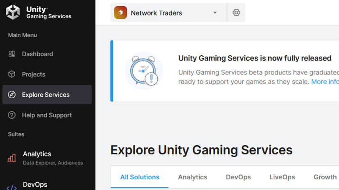Switch to the Growth solutions tab
339x190 pixels.
pyautogui.click(x=325, y=177)
